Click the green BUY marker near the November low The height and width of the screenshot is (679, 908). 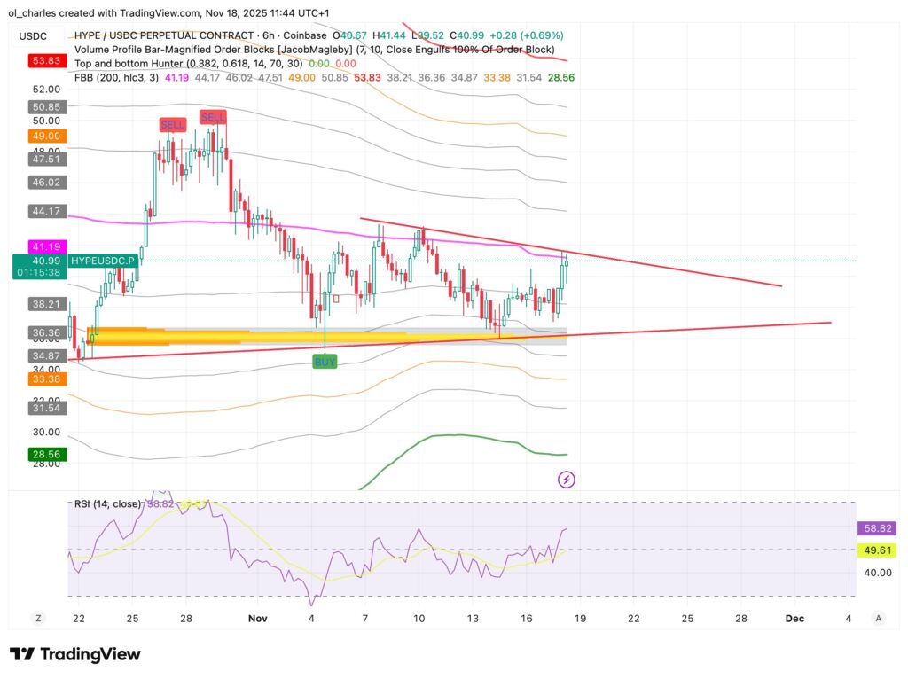(325, 362)
